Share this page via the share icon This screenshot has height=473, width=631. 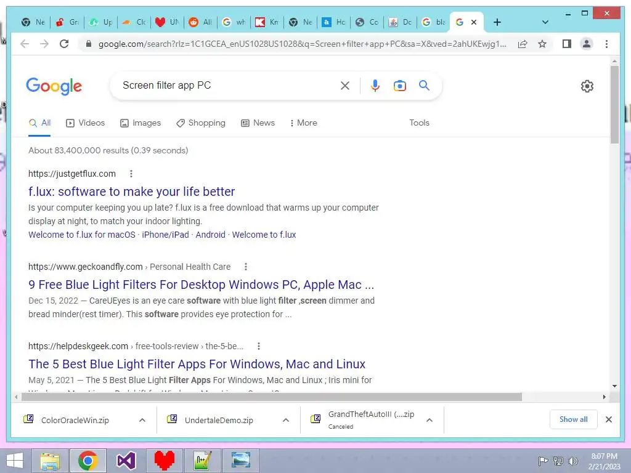point(523,44)
